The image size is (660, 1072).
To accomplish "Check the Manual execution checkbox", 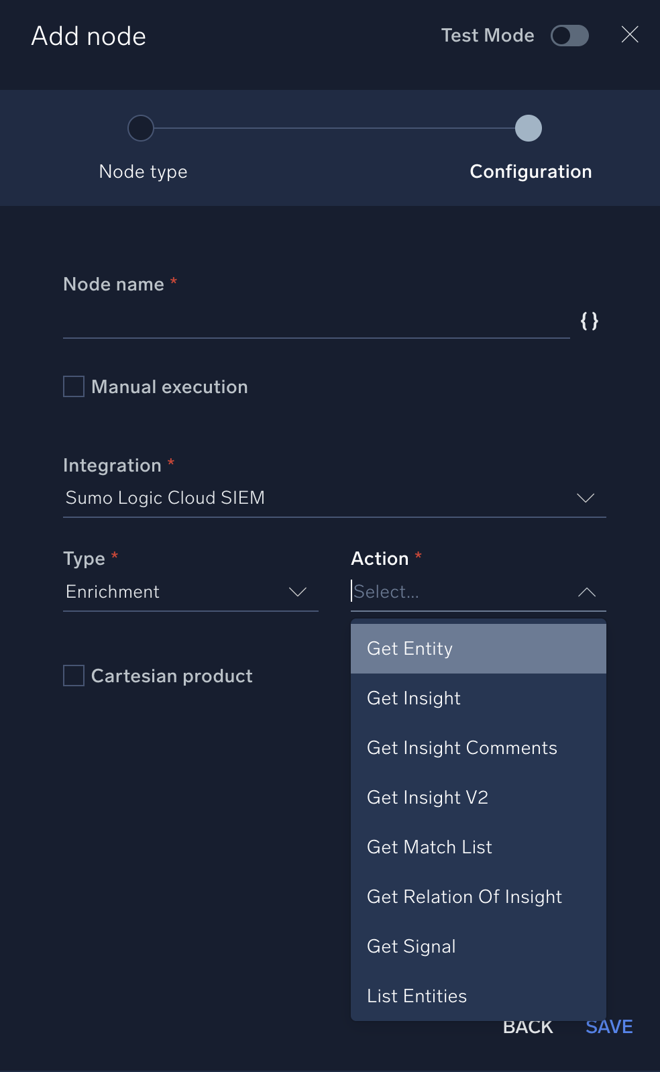I will pos(74,387).
